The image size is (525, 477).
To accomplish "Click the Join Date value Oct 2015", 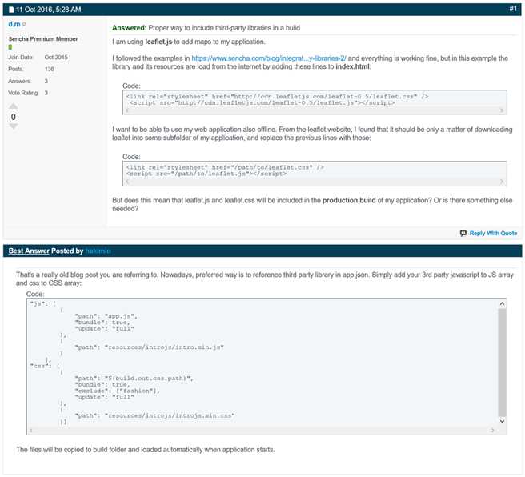I will tap(56, 58).
